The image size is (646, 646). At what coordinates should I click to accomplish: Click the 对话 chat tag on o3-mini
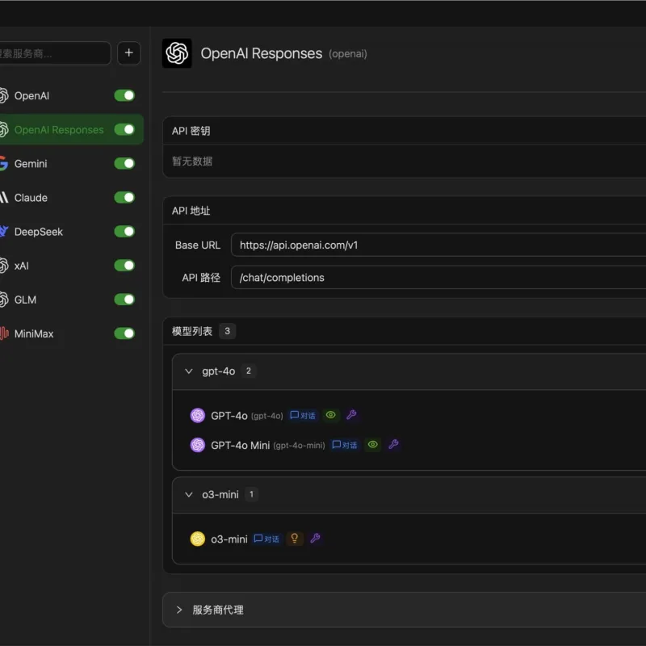tap(267, 539)
